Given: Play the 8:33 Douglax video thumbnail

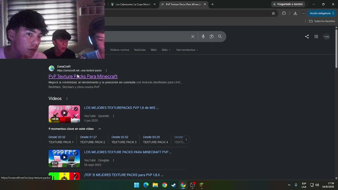Looking at the screenshot, I should tap(64, 158).
